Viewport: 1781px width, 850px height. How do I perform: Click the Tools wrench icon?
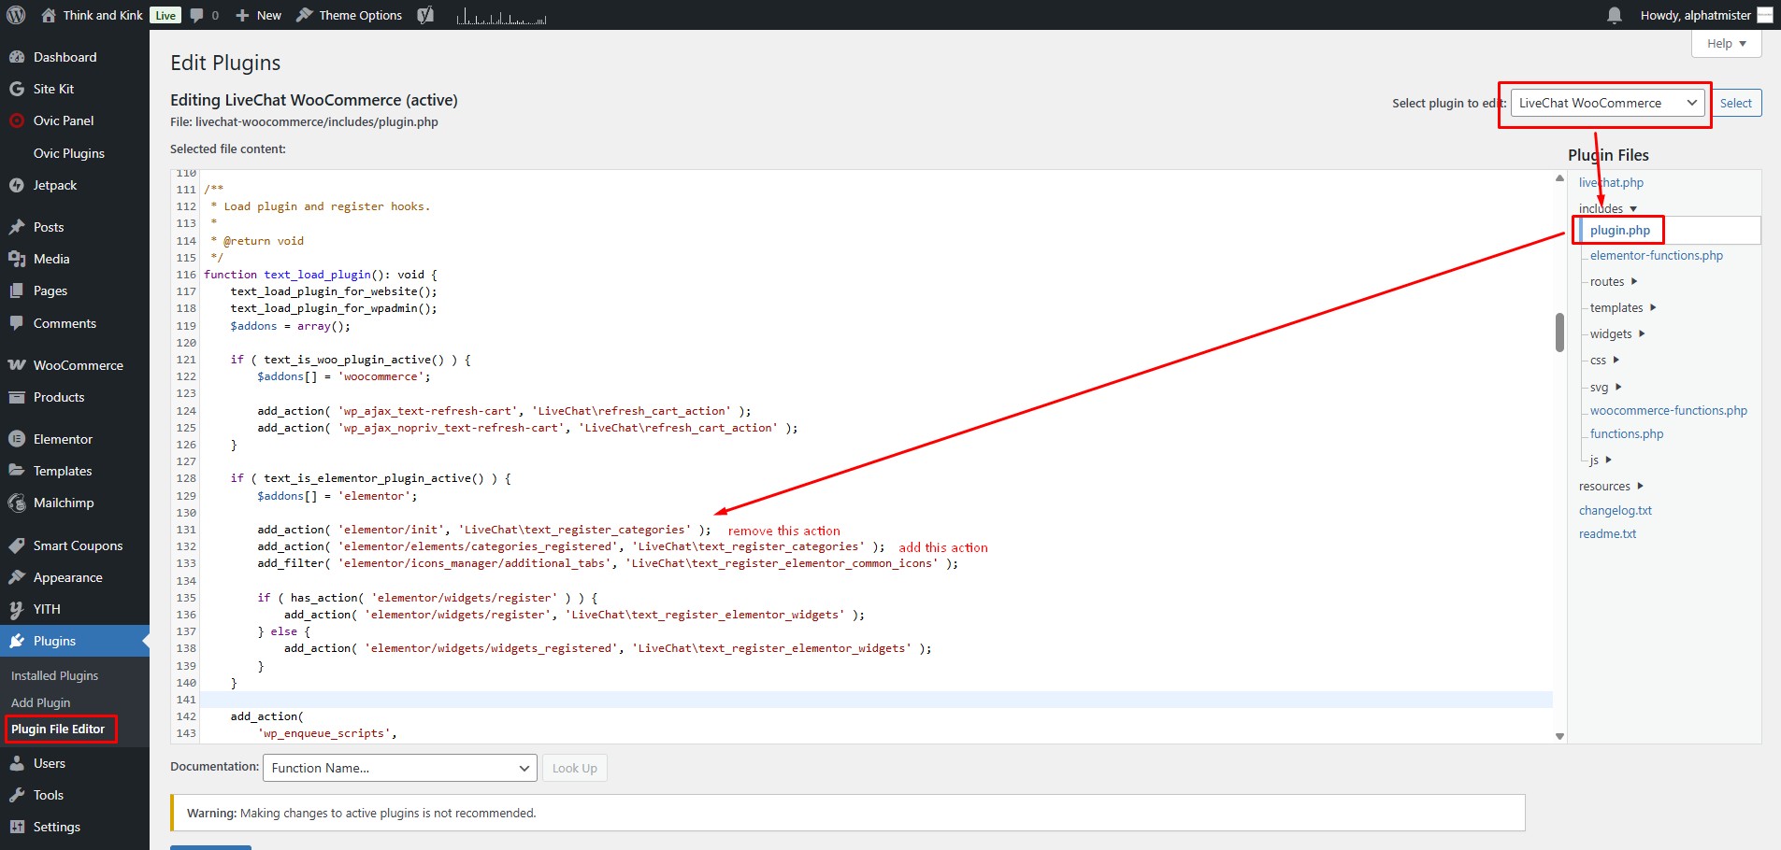[16, 795]
